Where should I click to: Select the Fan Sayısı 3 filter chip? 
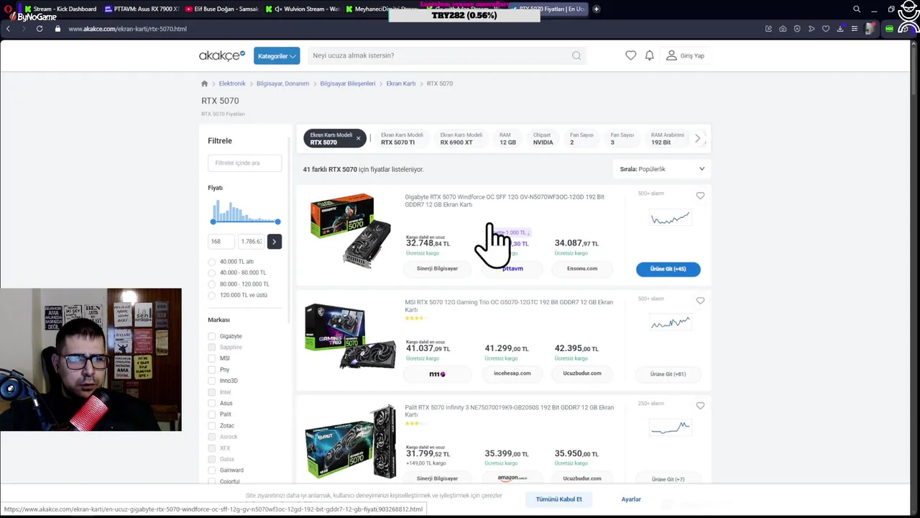click(x=622, y=138)
